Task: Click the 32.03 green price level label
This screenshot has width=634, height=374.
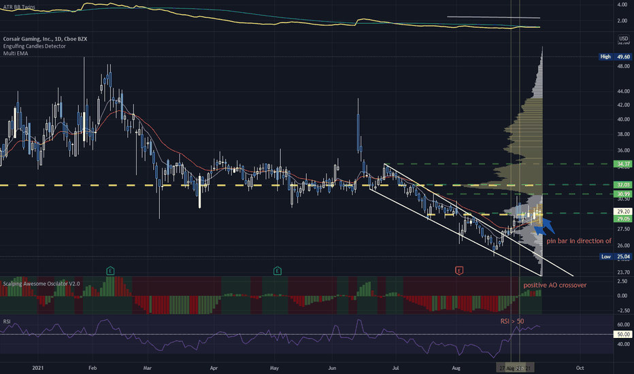Action: (x=622, y=184)
